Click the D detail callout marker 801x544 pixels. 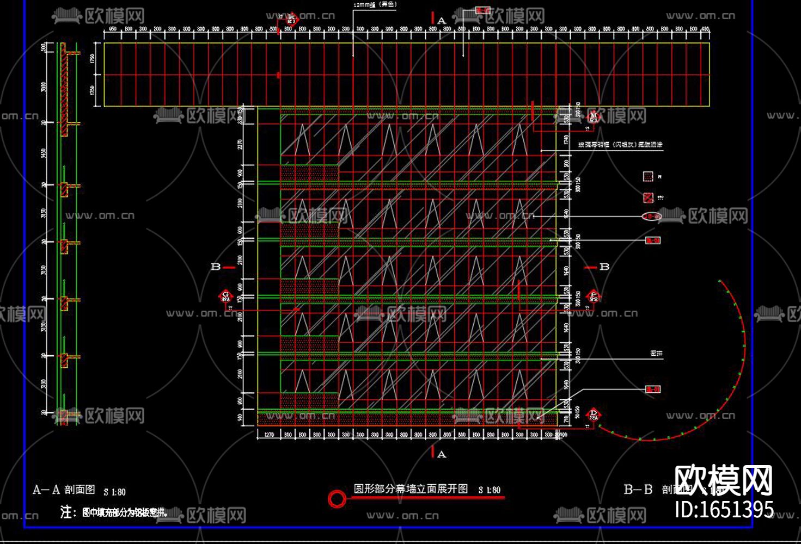[593, 415]
